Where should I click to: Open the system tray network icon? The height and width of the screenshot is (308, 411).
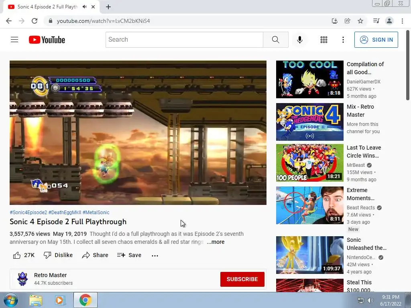[361, 300]
